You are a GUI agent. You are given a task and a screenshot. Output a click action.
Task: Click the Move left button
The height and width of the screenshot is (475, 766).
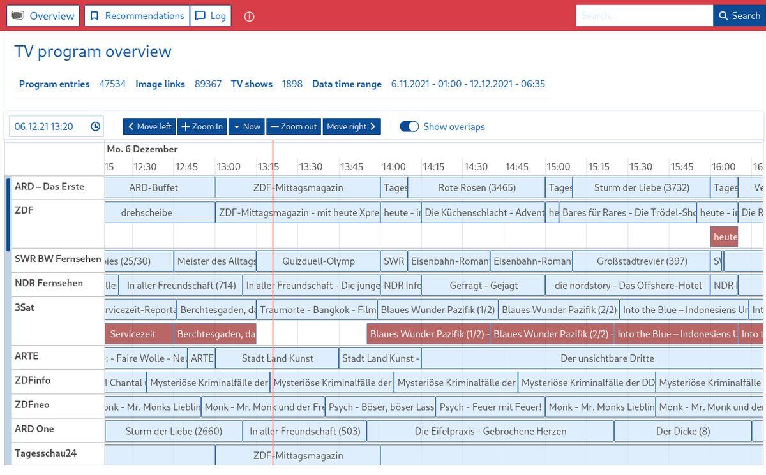point(149,126)
